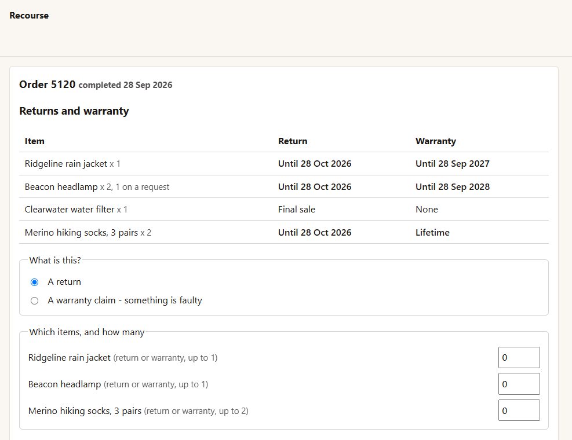This screenshot has width=572, height=440.
Task: Select the Warranty column header
Action: pos(436,141)
